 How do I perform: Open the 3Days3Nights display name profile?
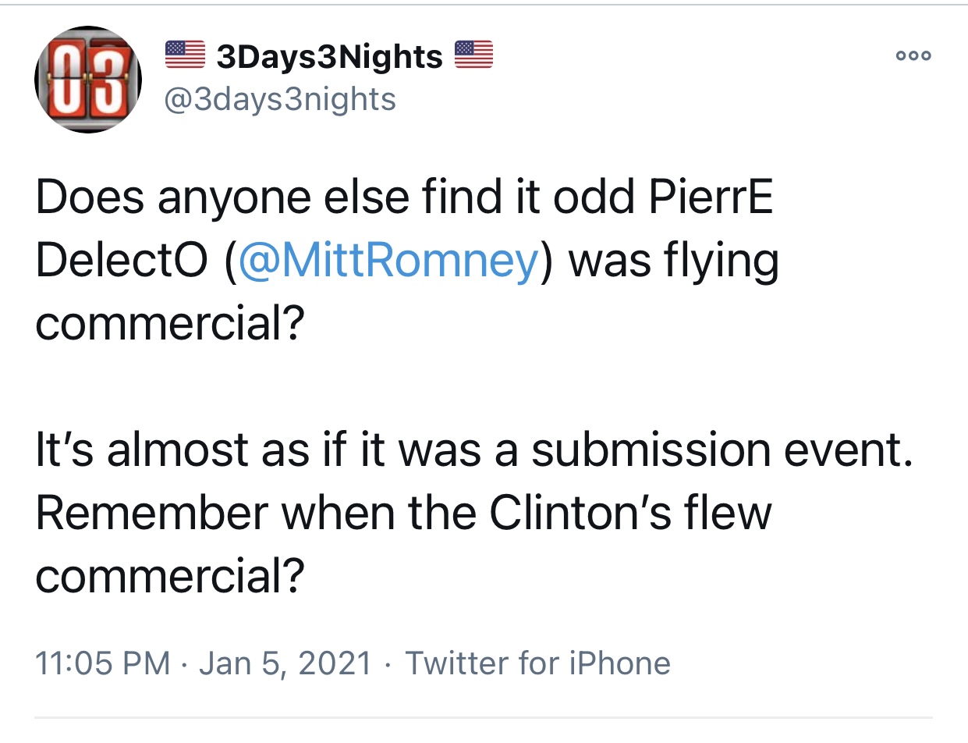pos(328,55)
